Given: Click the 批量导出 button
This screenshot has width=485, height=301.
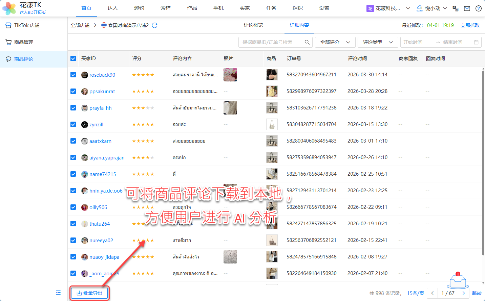Looking at the screenshot, I should tap(90, 293).
